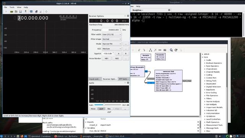Open AGC options ellipsis button
The width and height of the screenshot is (245, 138).
[x=126, y=49]
